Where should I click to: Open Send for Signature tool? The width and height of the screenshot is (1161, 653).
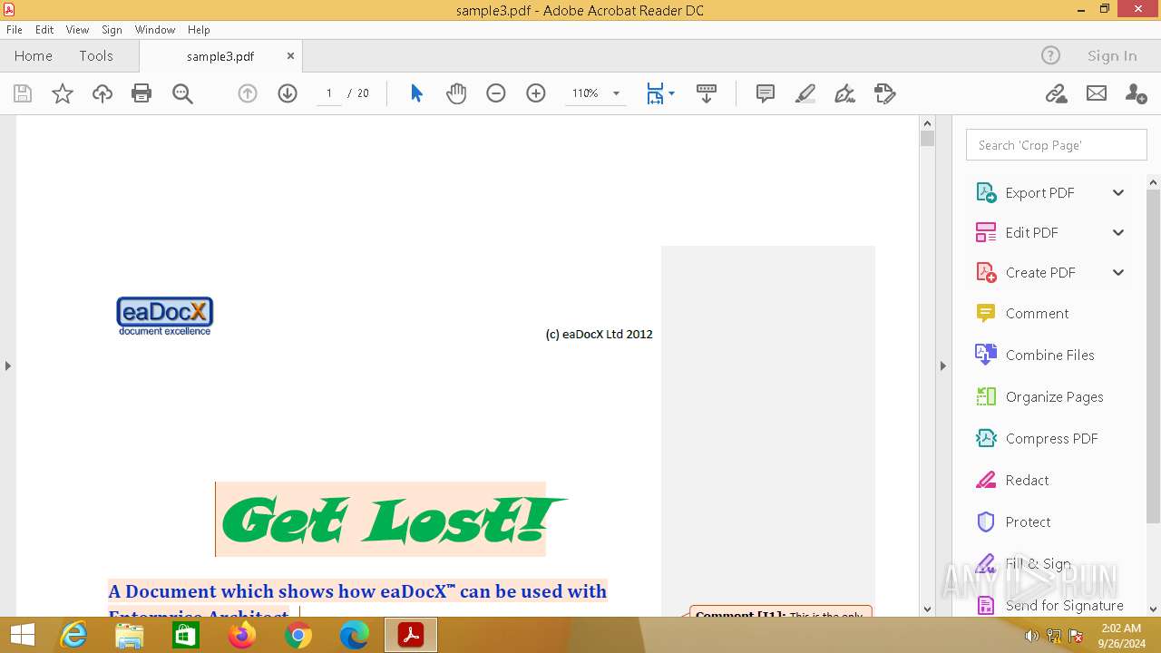point(1064,606)
